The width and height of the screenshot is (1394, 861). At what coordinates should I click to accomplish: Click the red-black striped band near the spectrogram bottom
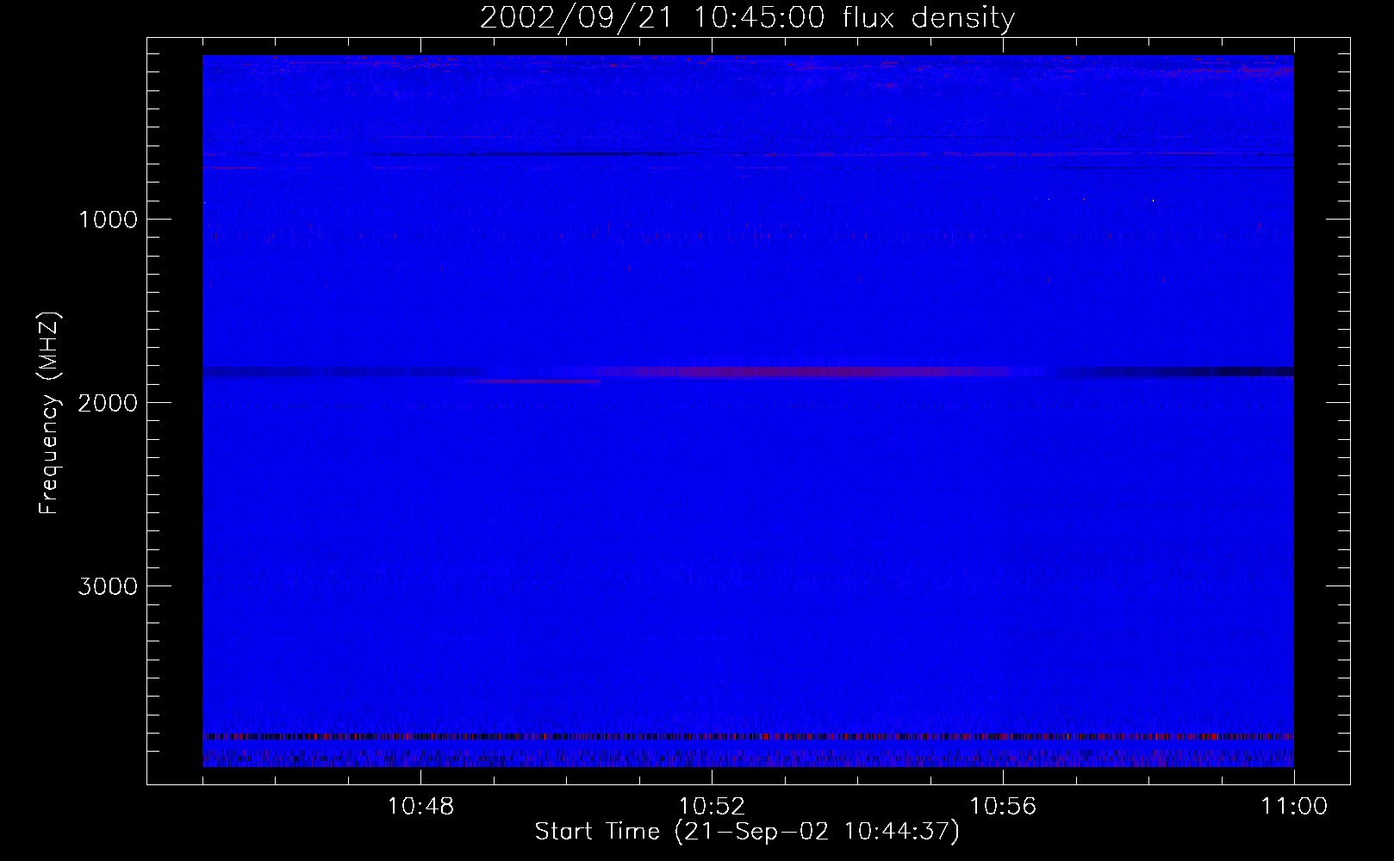(748, 737)
